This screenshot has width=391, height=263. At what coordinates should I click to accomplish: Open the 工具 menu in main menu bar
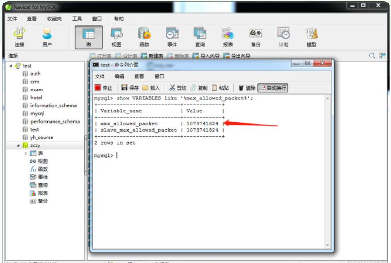[77, 19]
